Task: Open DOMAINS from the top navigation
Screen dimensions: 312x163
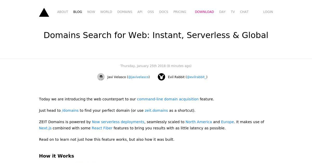Action: point(125,12)
